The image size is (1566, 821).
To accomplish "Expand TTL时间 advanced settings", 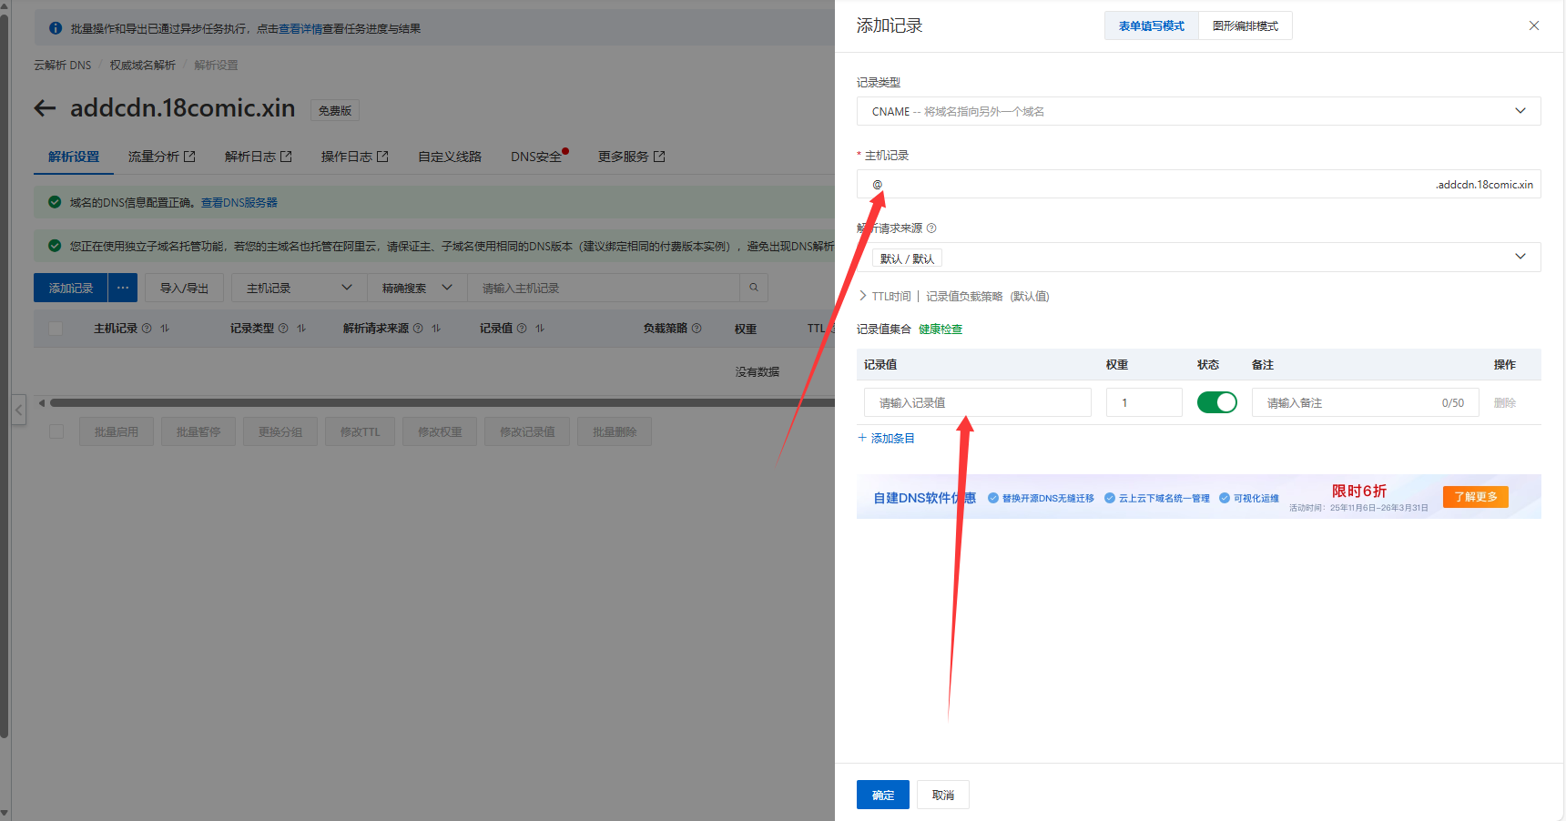I will coord(885,296).
